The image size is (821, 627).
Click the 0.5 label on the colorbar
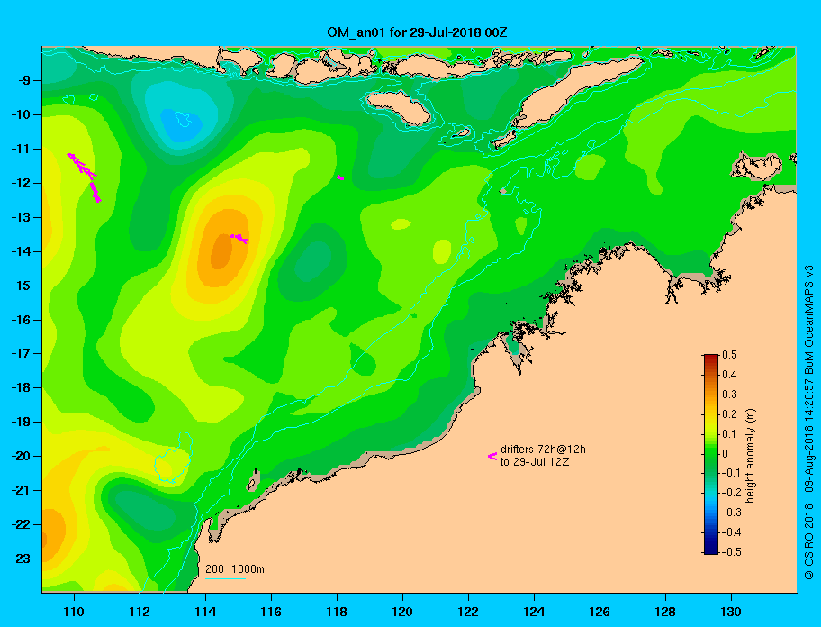729,355
